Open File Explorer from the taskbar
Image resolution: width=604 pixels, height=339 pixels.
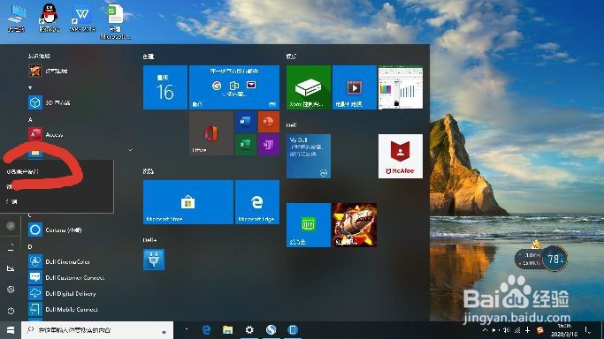227,330
